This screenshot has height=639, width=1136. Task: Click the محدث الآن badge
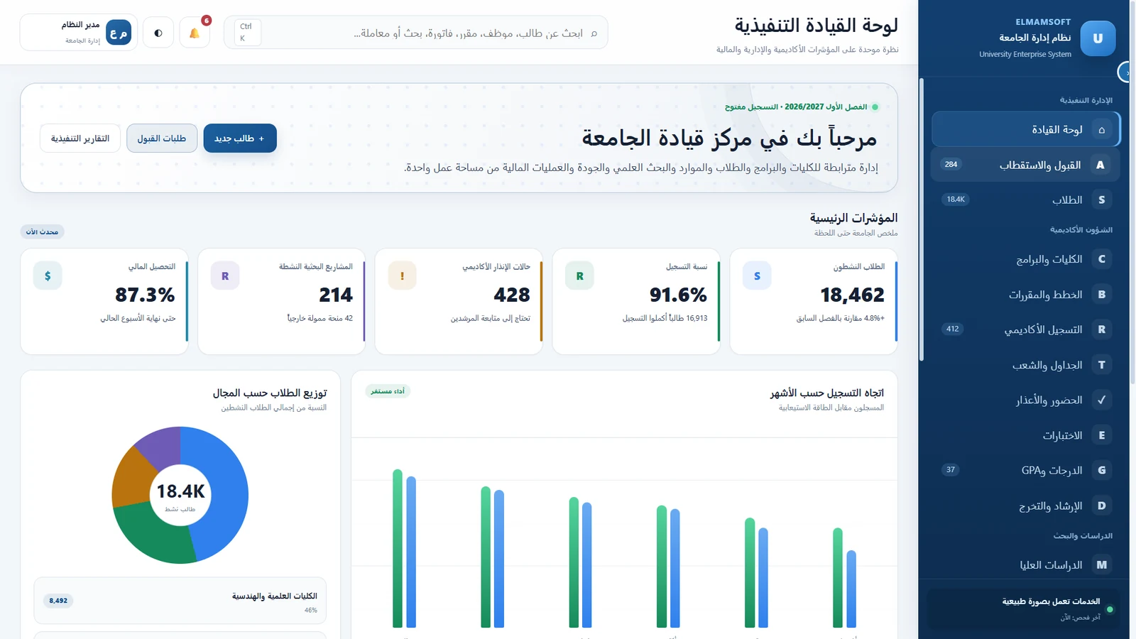(42, 231)
